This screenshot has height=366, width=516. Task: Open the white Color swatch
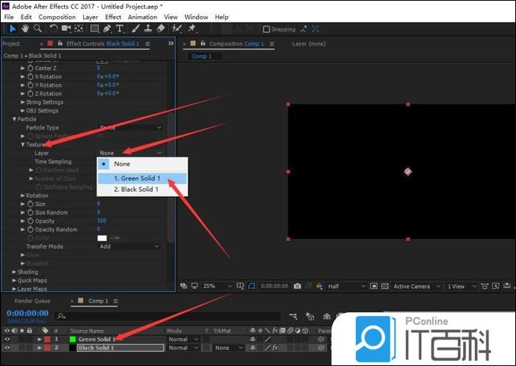[102, 237]
